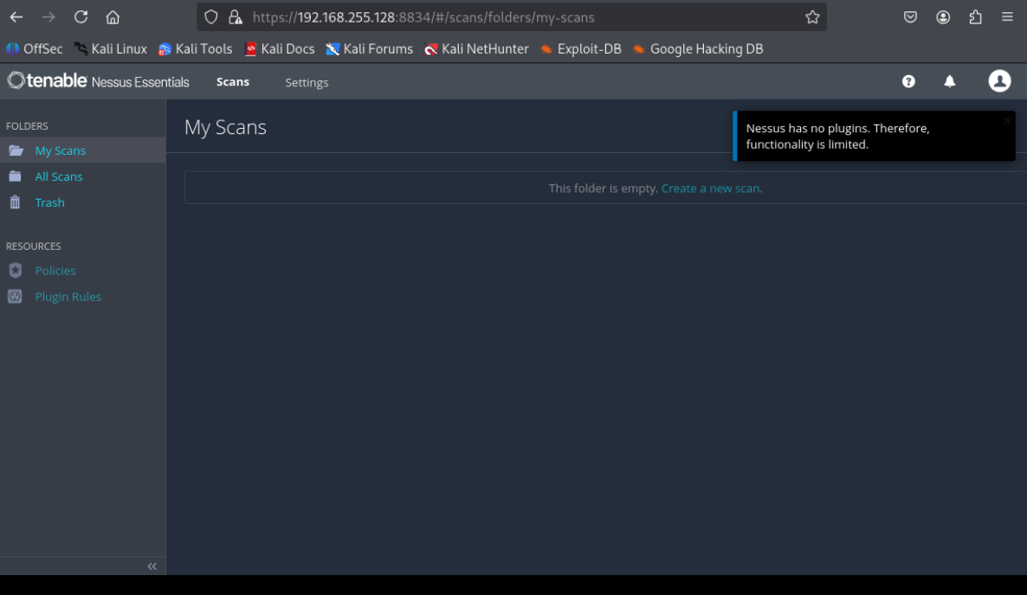1027x595 pixels.
Task: Open the user profile avatar menu
Action: coord(998,81)
